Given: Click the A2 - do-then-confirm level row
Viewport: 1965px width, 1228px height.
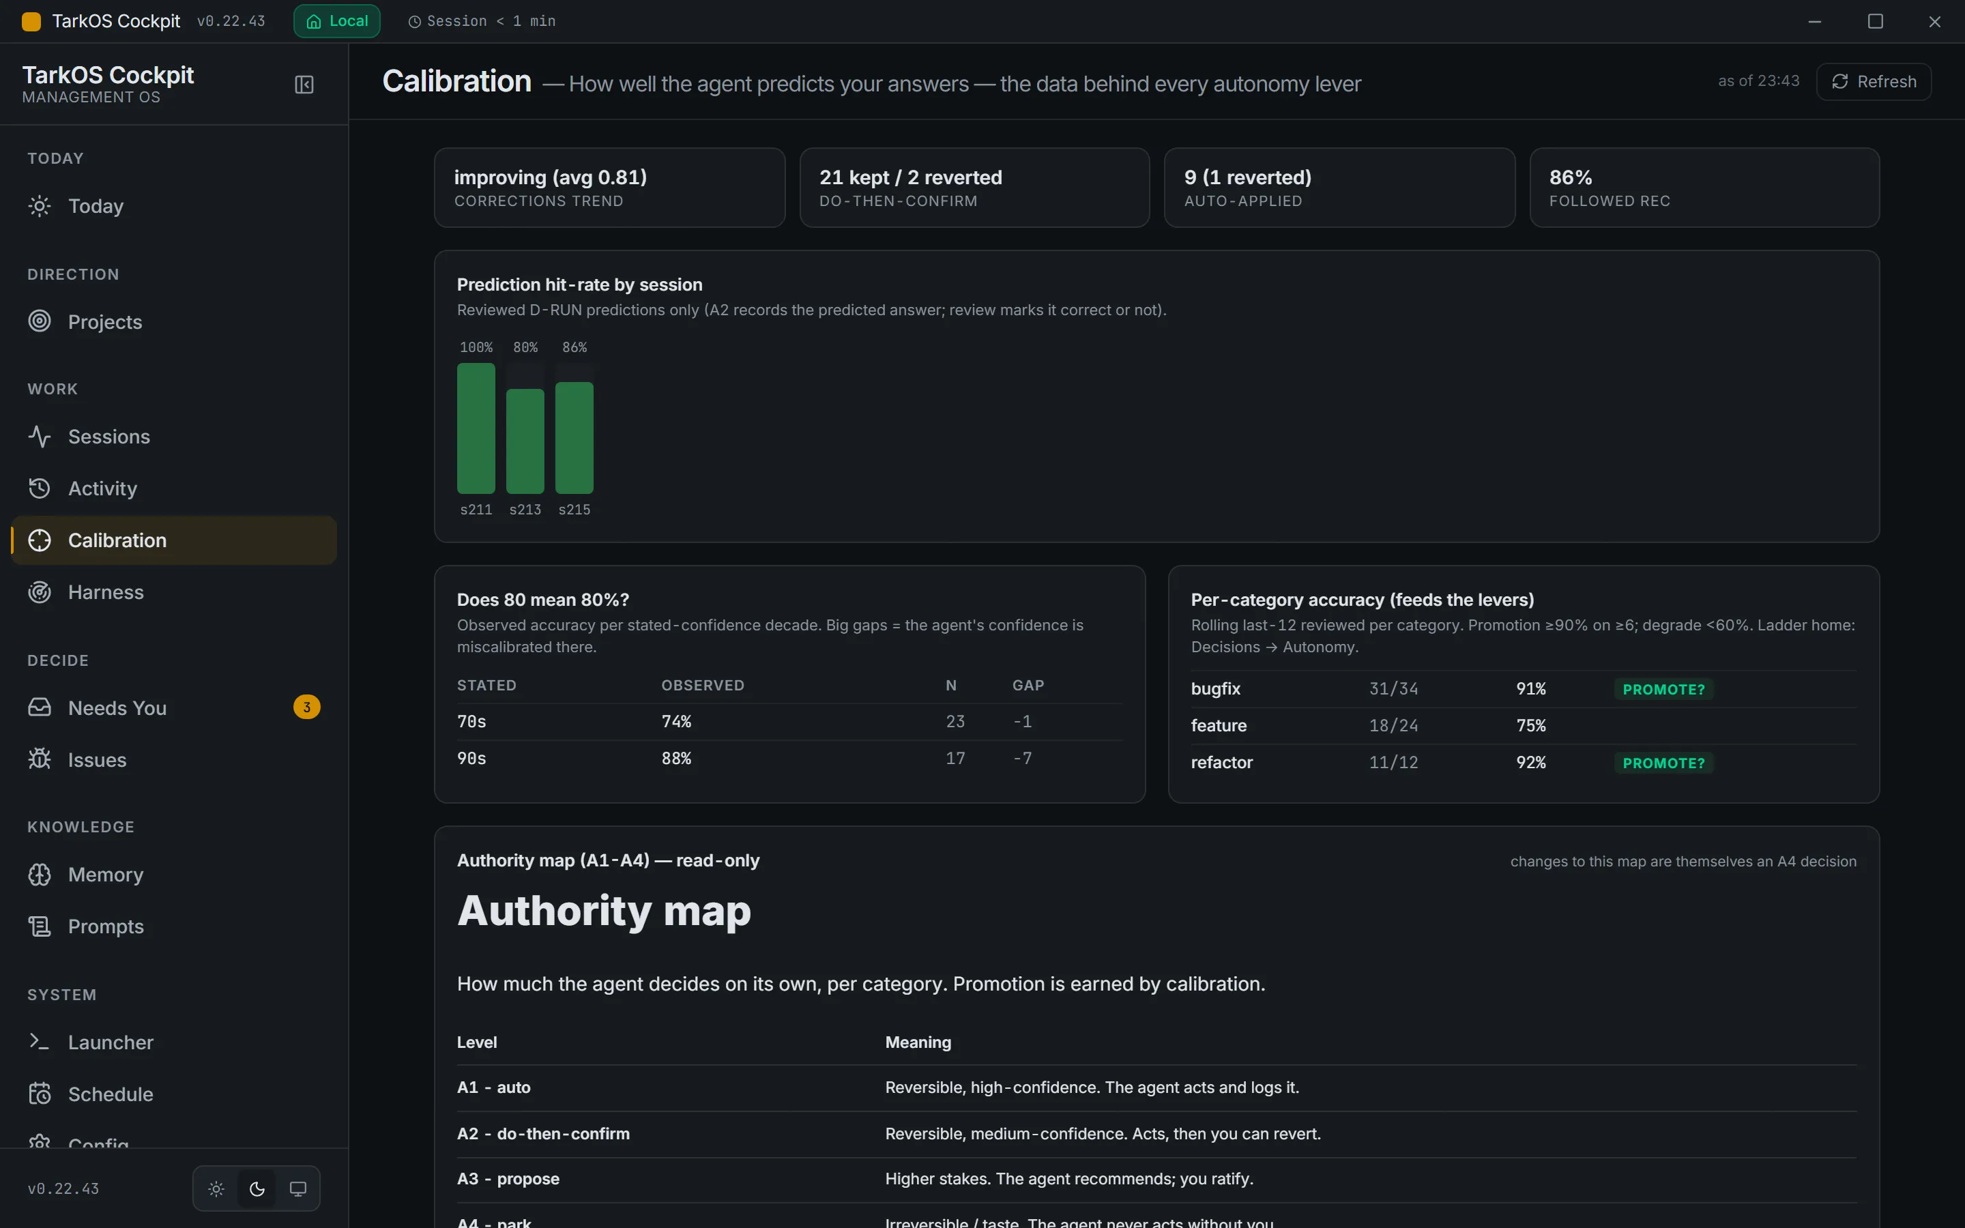Looking at the screenshot, I should pyautogui.click(x=1156, y=1135).
